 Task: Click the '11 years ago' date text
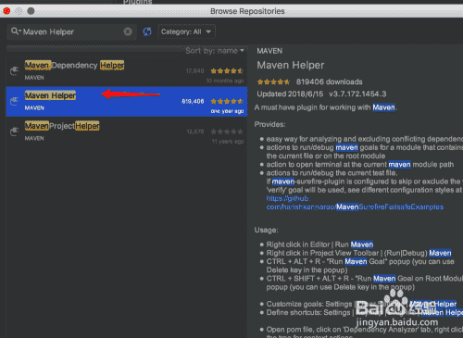(228, 142)
